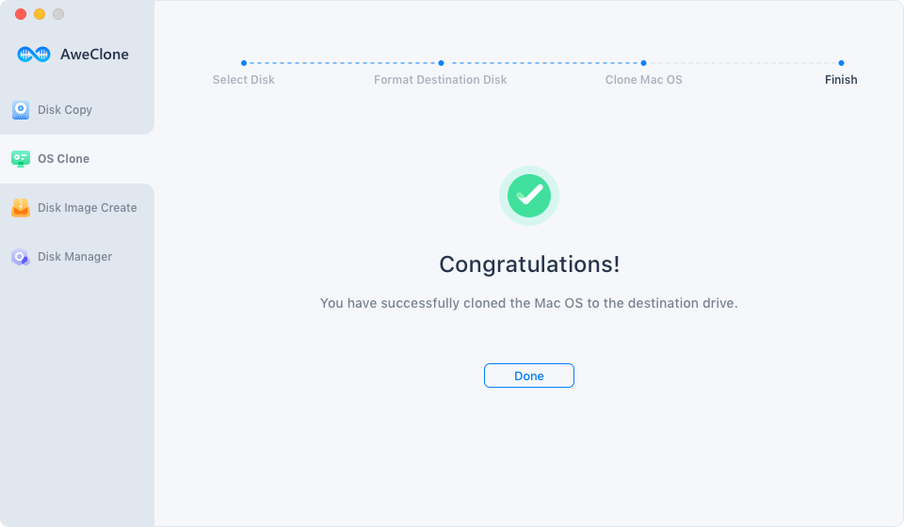Click the Congratulations heading text
904x527 pixels.
(x=529, y=264)
